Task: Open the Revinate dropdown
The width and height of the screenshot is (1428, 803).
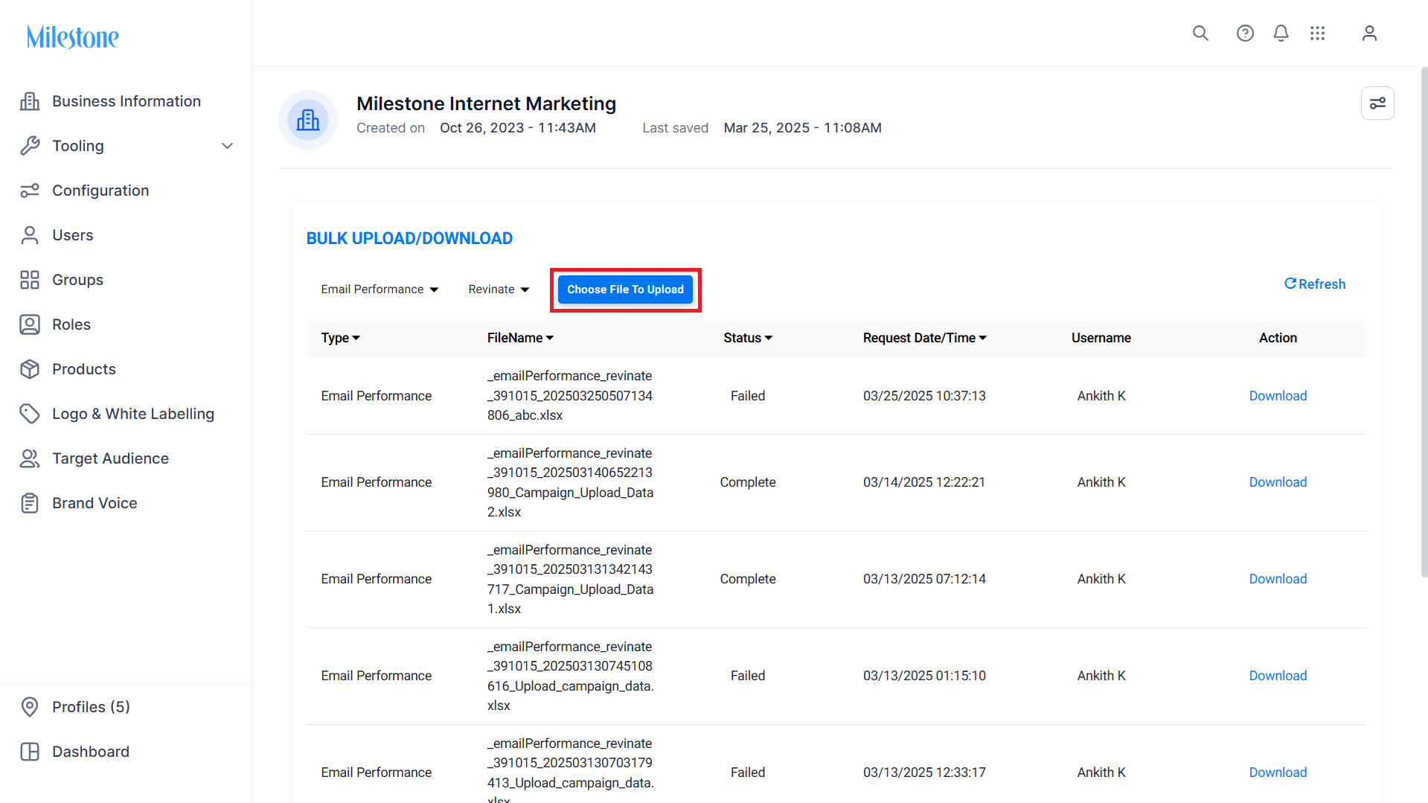Action: 499,289
